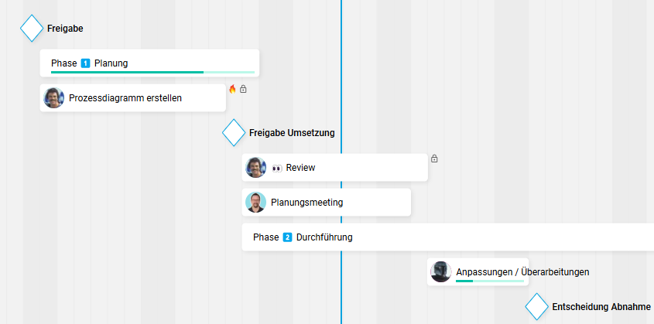Click the number 1 badge in Phase Planung
This screenshot has height=324, width=654.
85,63
